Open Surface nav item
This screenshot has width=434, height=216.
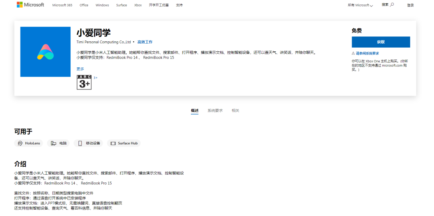pos(121,5)
